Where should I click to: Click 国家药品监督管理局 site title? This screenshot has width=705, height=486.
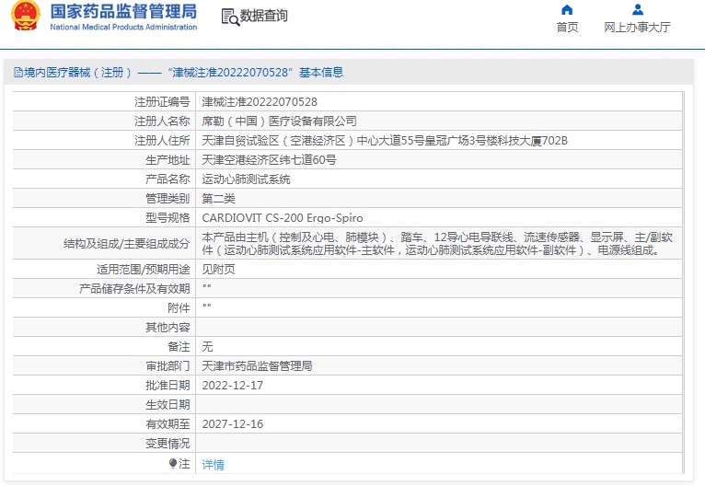[x=123, y=12]
